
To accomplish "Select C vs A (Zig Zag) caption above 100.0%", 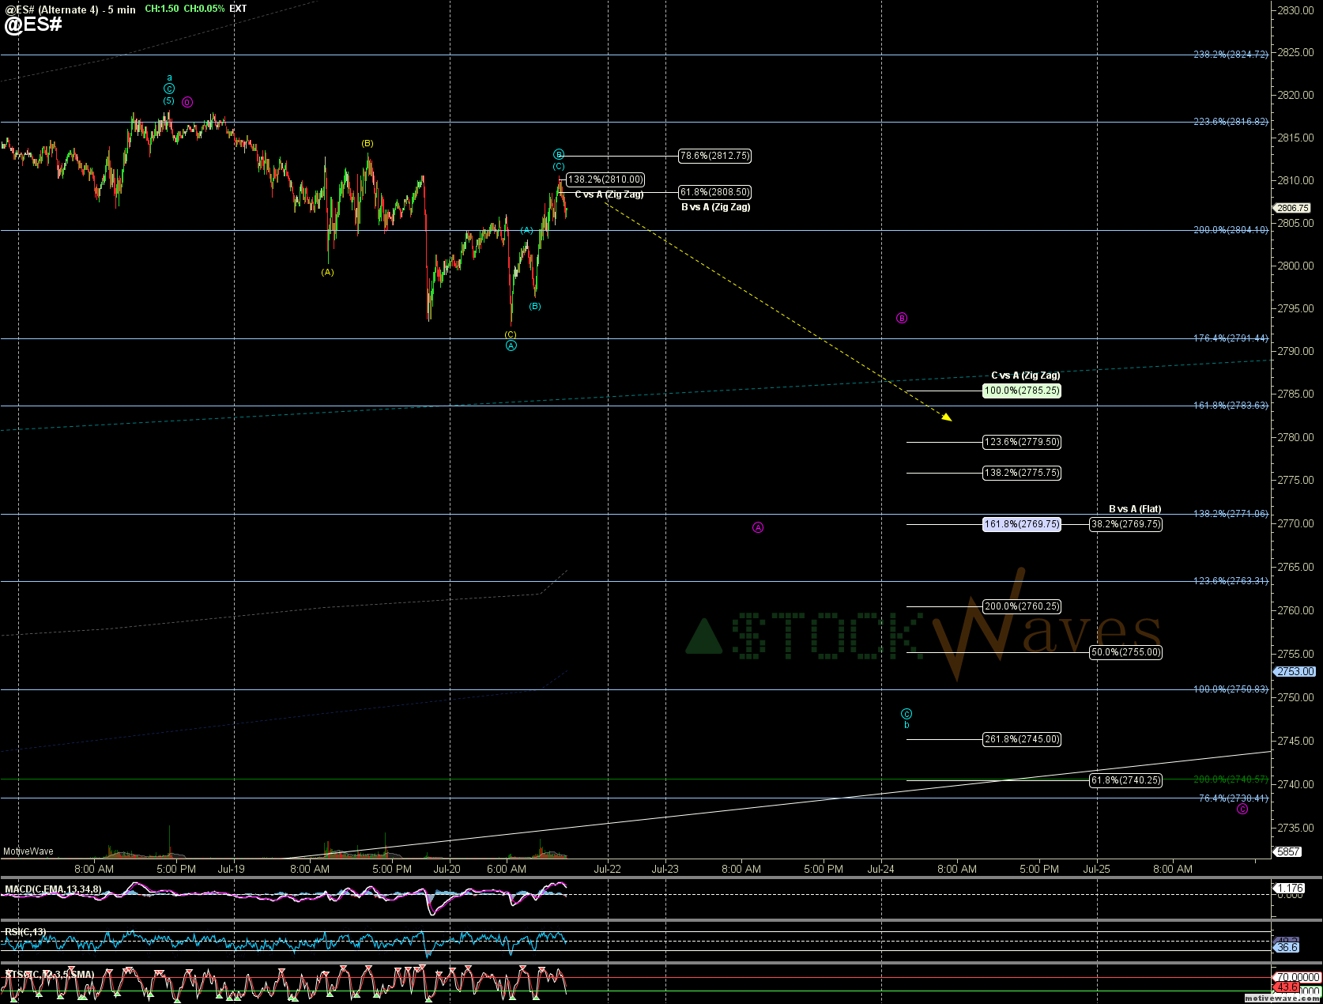I will point(1026,376).
